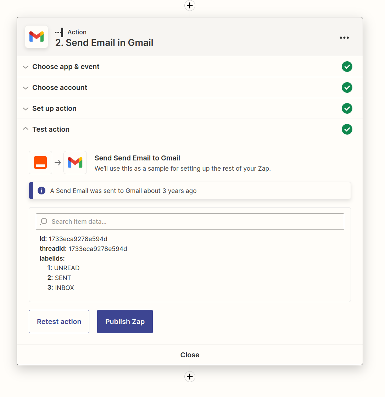
Task: Open the three-dot more options menu
Action: point(344,38)
